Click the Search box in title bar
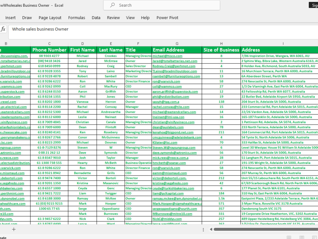This screenshot has width=318, height=239. click(x=162, y=5)
